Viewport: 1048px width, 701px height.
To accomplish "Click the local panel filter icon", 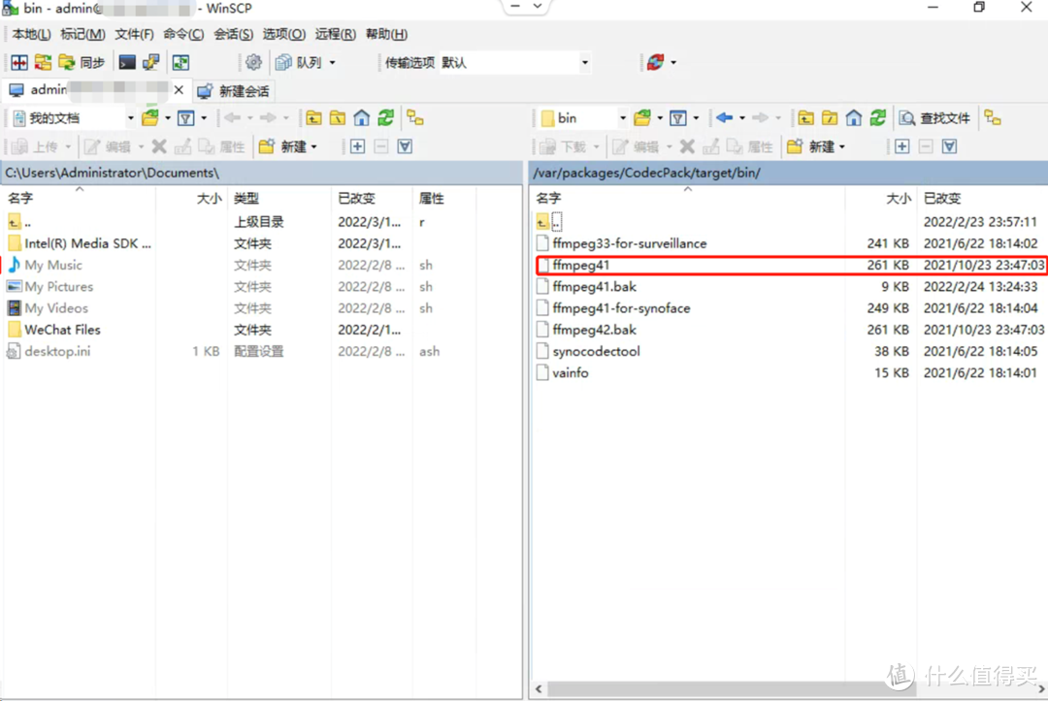I will point(186,118).
